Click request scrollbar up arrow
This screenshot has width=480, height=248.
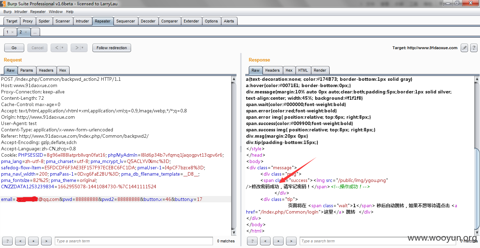click(234, 79)
